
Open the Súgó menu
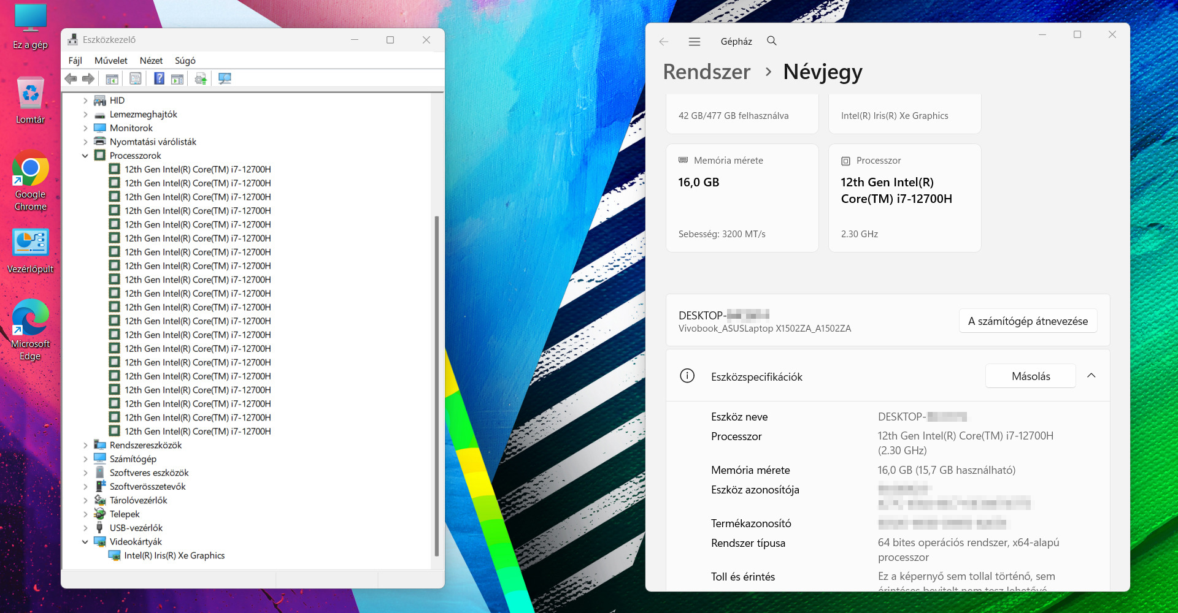185,61
